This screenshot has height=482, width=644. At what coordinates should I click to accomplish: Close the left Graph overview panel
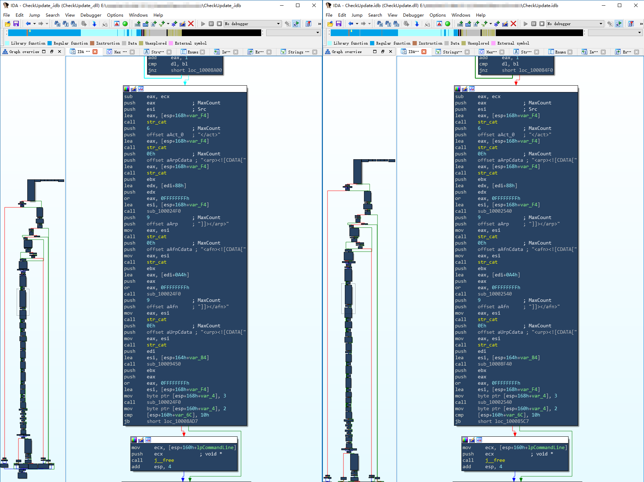(60, 52)
